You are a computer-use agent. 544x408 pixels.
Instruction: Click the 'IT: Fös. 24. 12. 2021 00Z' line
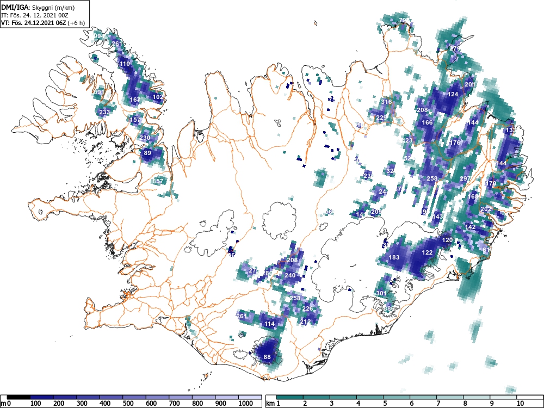click(35, 15)
